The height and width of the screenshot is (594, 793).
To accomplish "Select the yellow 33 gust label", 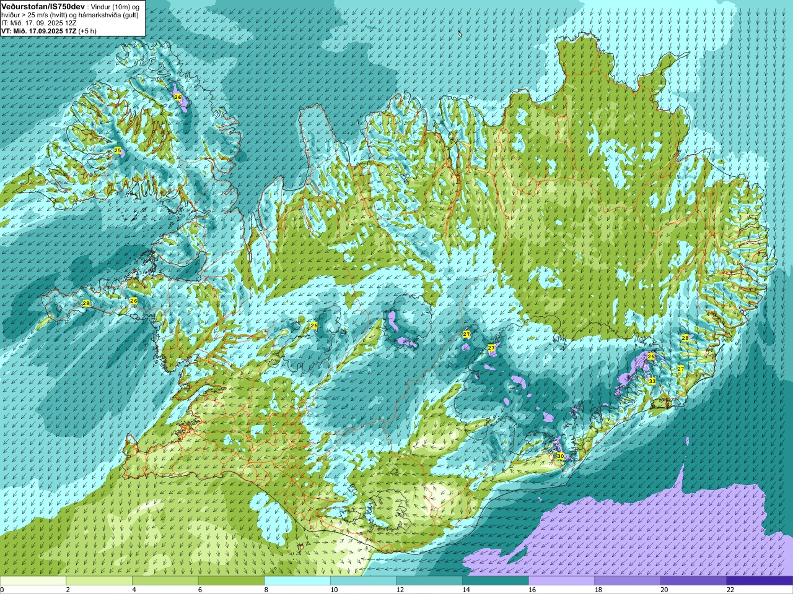I will click(652, 381).
